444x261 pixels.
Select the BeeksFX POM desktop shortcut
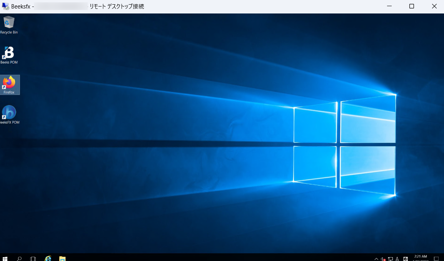pos(9,114)
